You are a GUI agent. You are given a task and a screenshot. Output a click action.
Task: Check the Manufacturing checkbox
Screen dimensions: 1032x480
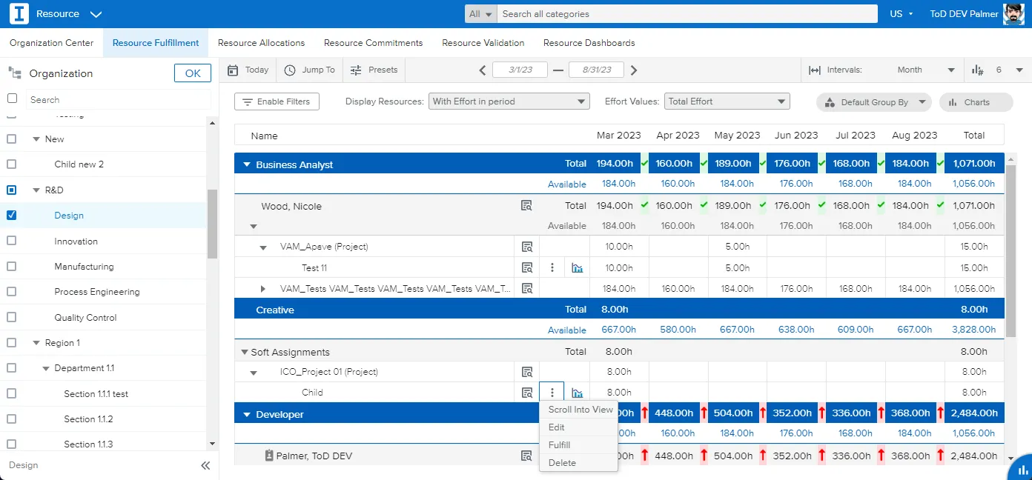pyautogui.click(x=12, y=267)
